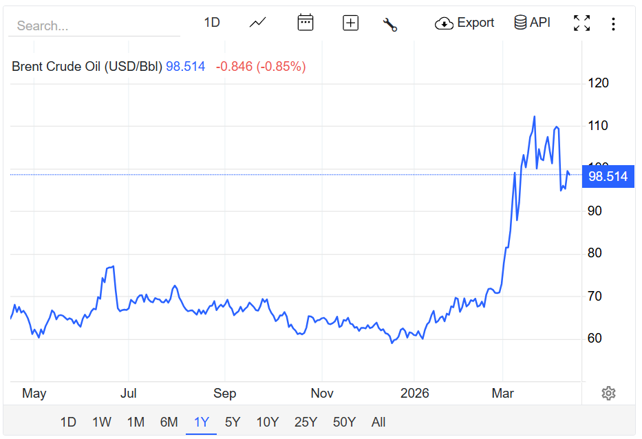Viewport: 642px width, 439px height.
Task: Open the calendar date range picker
Action: 305,23
